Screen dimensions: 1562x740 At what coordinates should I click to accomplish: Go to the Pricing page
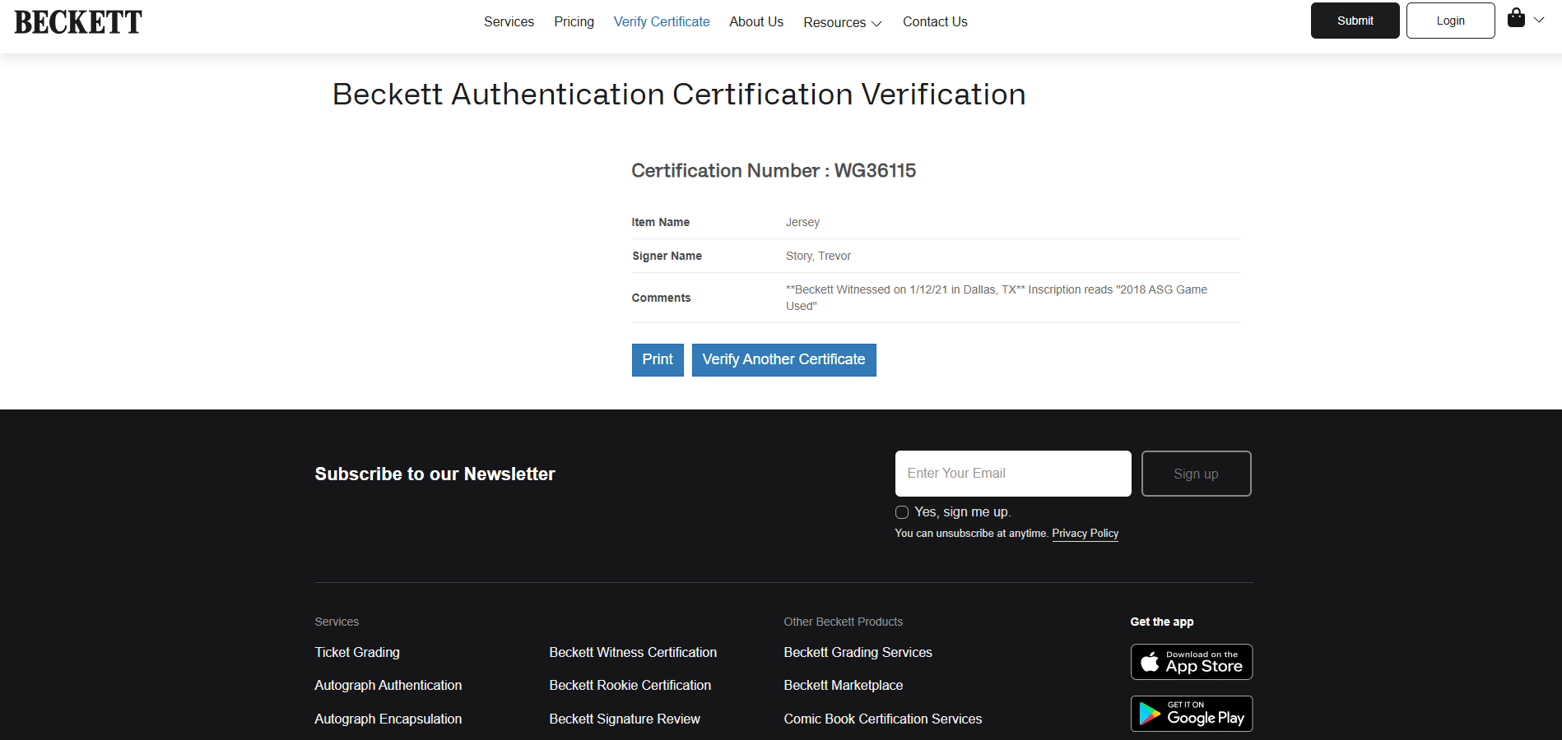[574, 21]
